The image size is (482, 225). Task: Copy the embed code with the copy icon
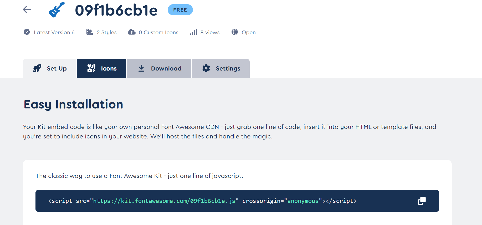point(422,201)
